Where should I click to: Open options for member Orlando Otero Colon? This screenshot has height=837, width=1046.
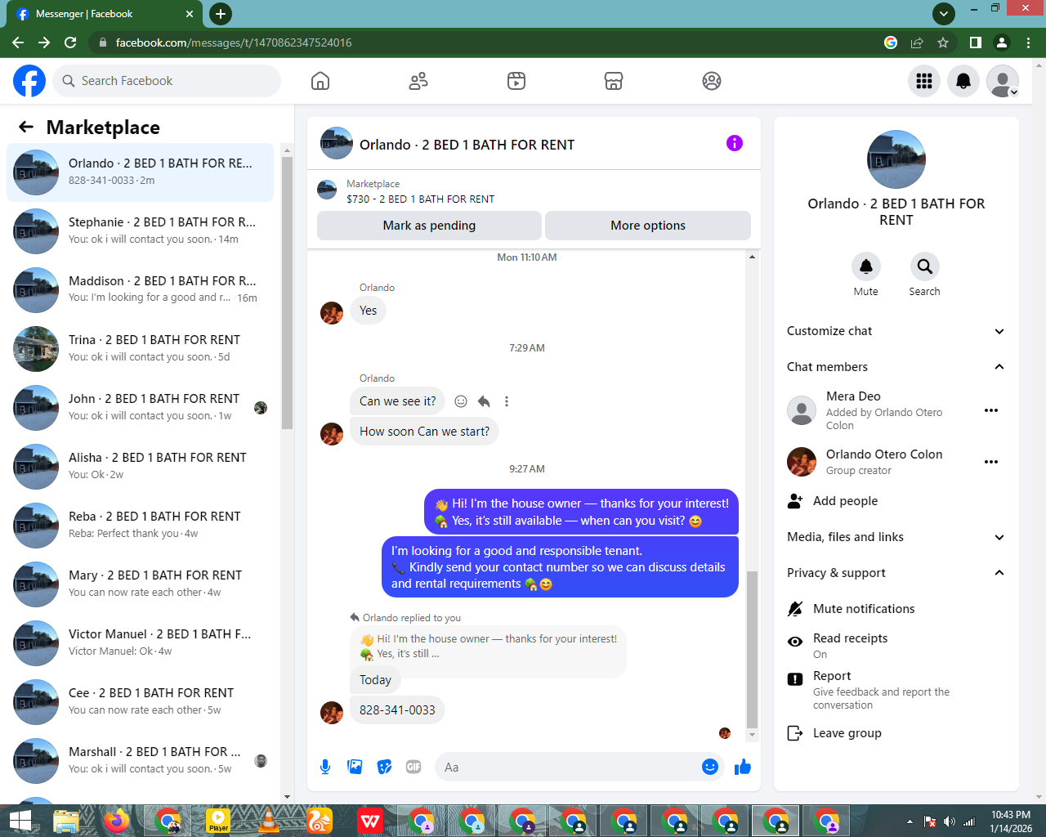[991, 462]
